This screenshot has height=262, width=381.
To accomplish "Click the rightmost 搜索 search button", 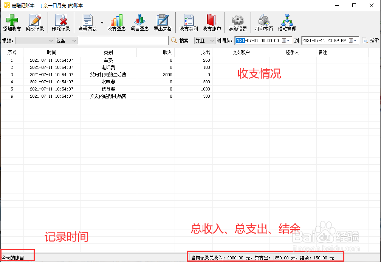I will pyautogui.click(x=372, y=41).
